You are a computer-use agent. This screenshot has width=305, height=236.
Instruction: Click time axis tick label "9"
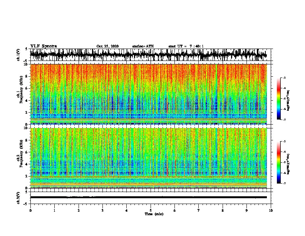click(246, 211)
